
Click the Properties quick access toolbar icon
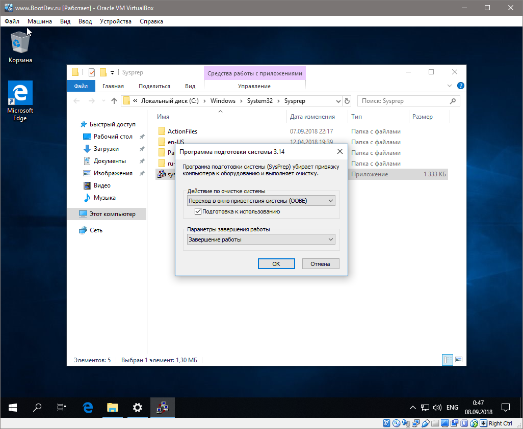(x=92, y=72)
